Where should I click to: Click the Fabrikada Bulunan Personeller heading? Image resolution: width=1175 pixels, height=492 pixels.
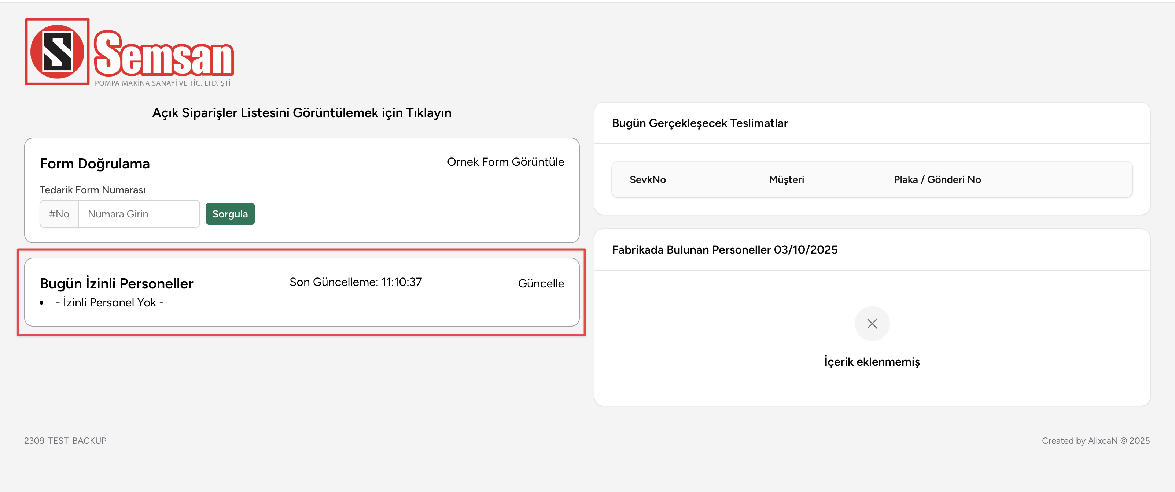(724, 250)
